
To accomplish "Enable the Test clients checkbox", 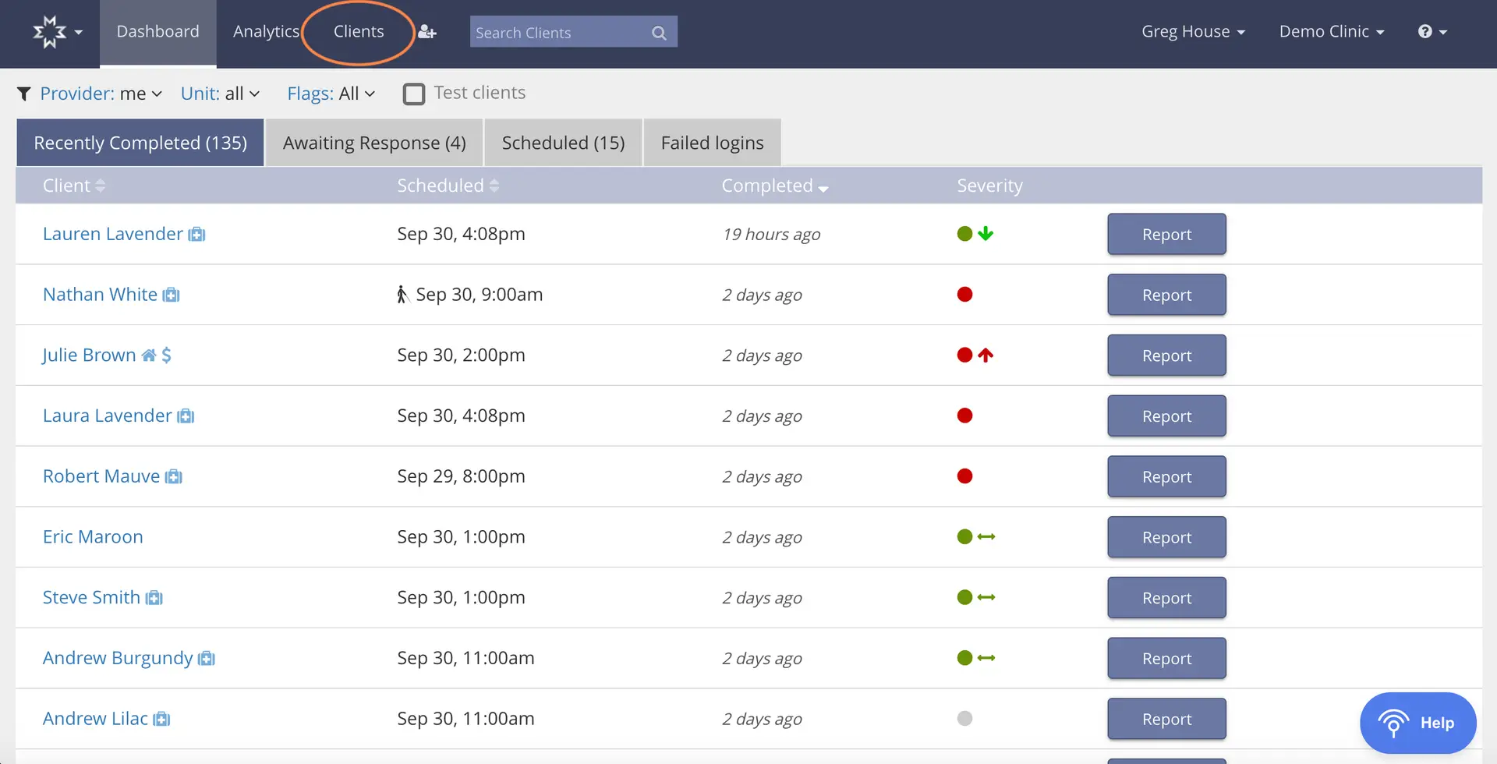I will pyautogui.click(x=413, y=94).
